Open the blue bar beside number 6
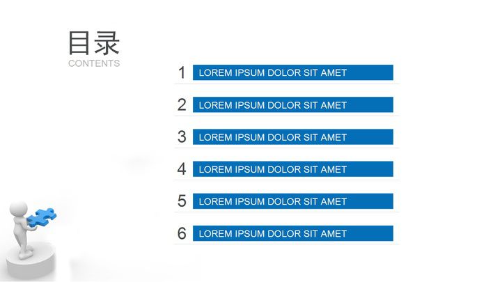 click(x=292, y=233)
